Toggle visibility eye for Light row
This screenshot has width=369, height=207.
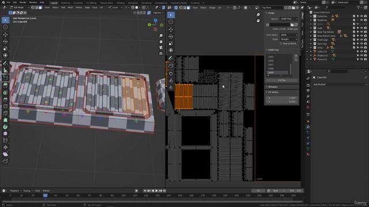tap(362, 28)
